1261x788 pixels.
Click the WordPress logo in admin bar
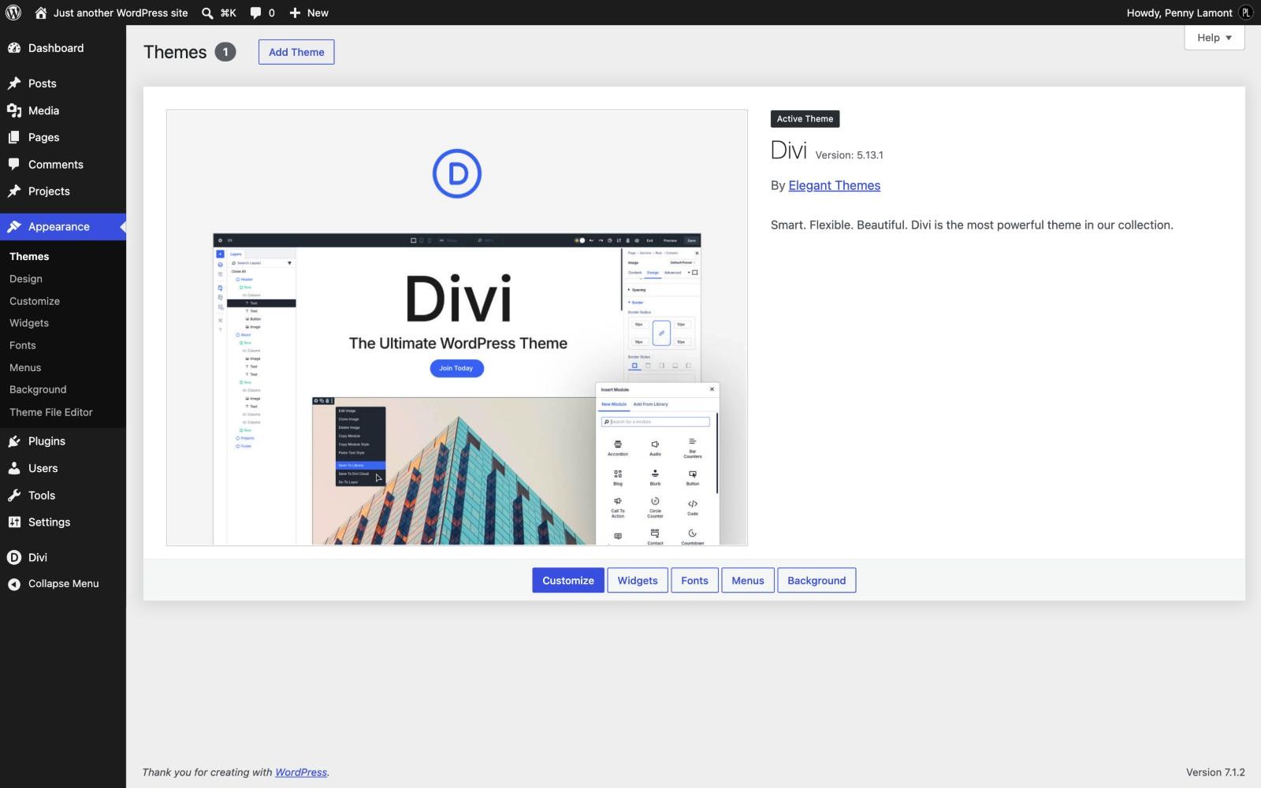point(13,13)
